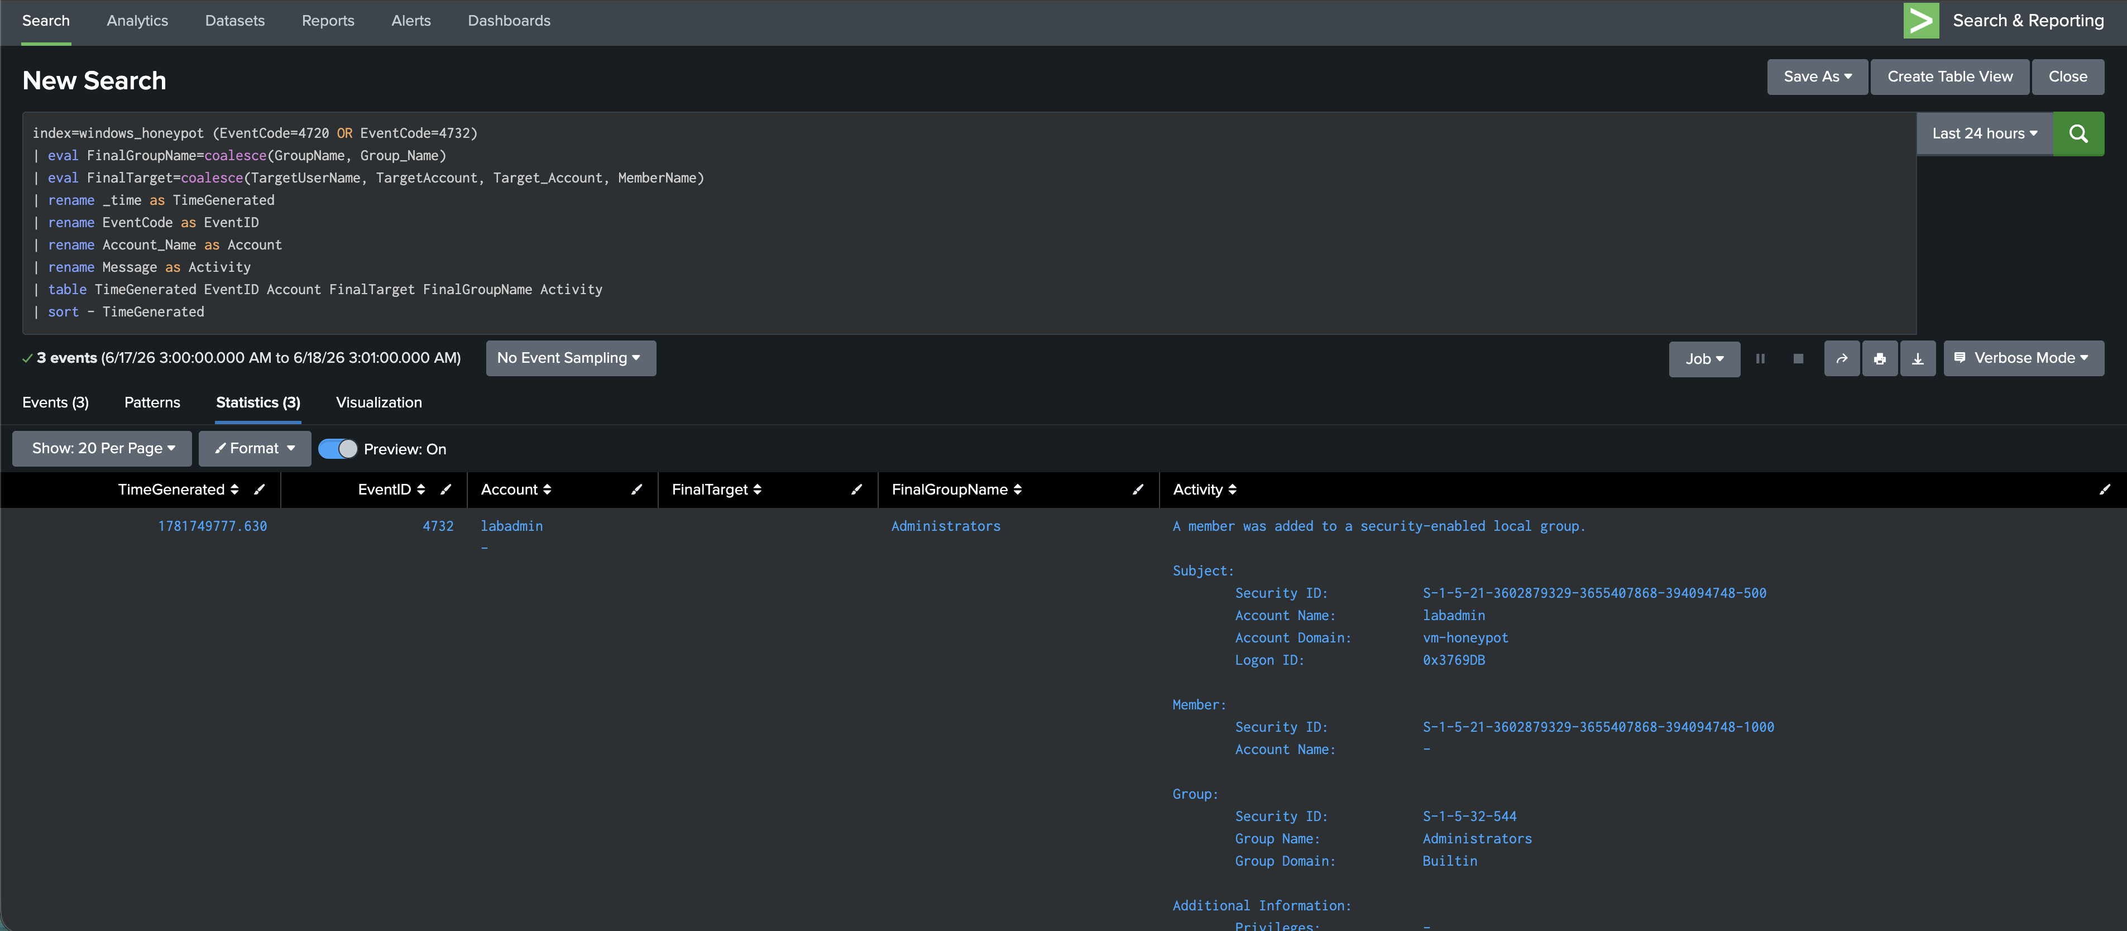Click the Close button

(x=2068, y=77)
